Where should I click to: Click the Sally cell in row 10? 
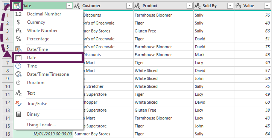tap(214, 86)
